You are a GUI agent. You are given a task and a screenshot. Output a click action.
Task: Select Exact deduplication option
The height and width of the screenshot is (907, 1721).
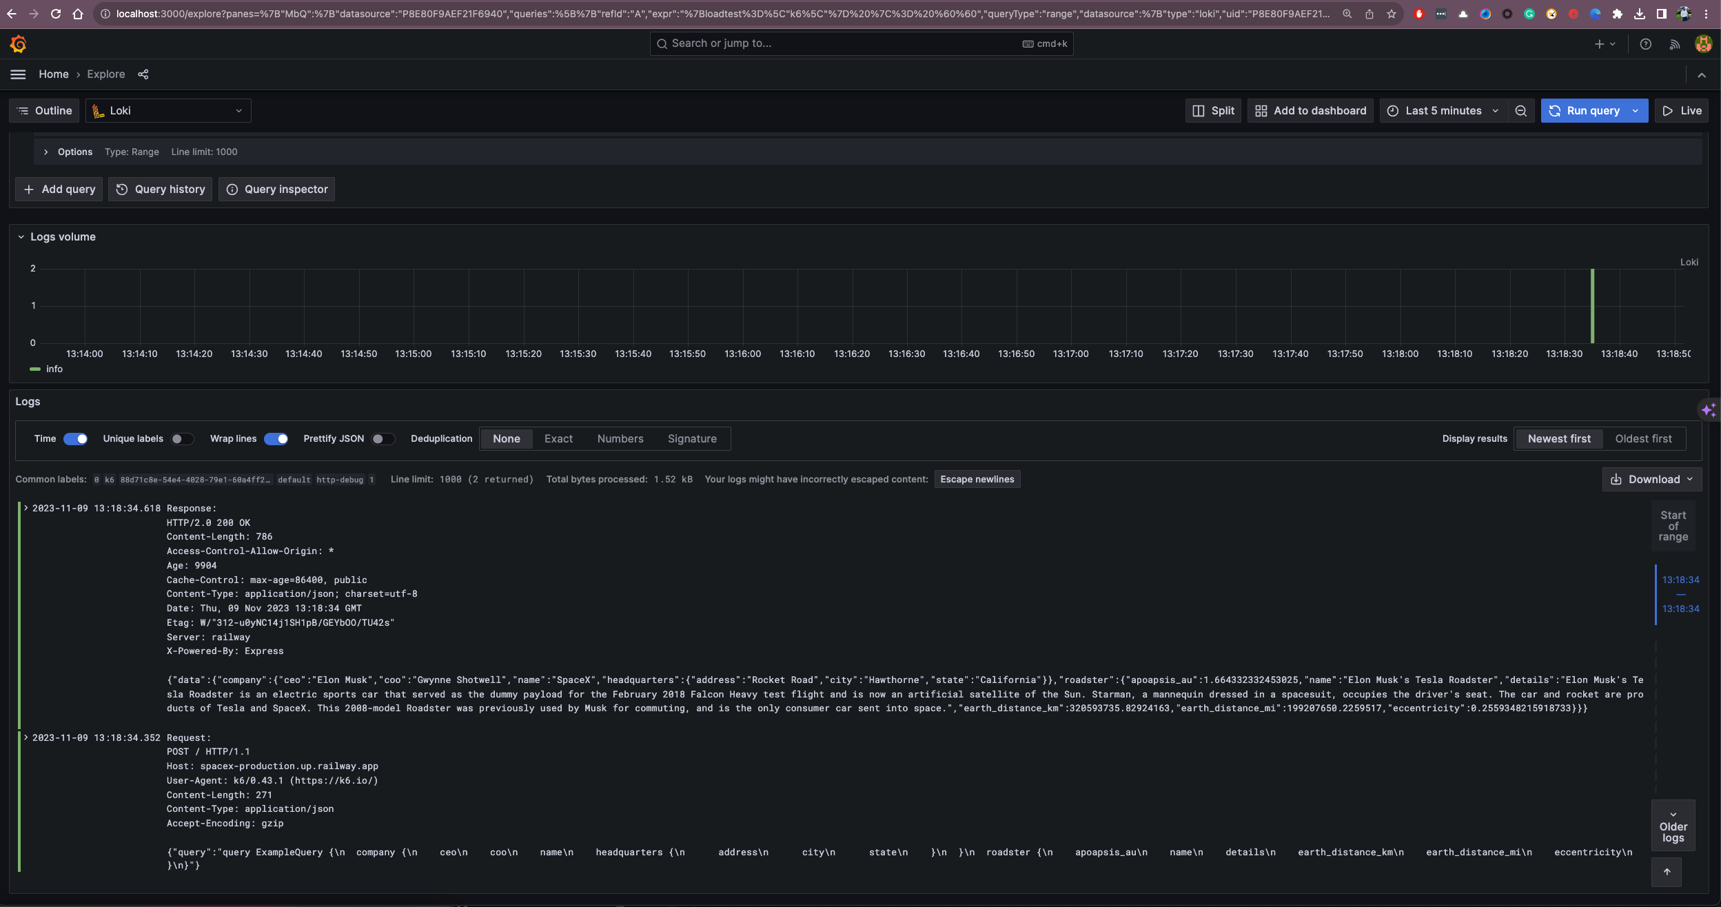click(x=558, y=439)
